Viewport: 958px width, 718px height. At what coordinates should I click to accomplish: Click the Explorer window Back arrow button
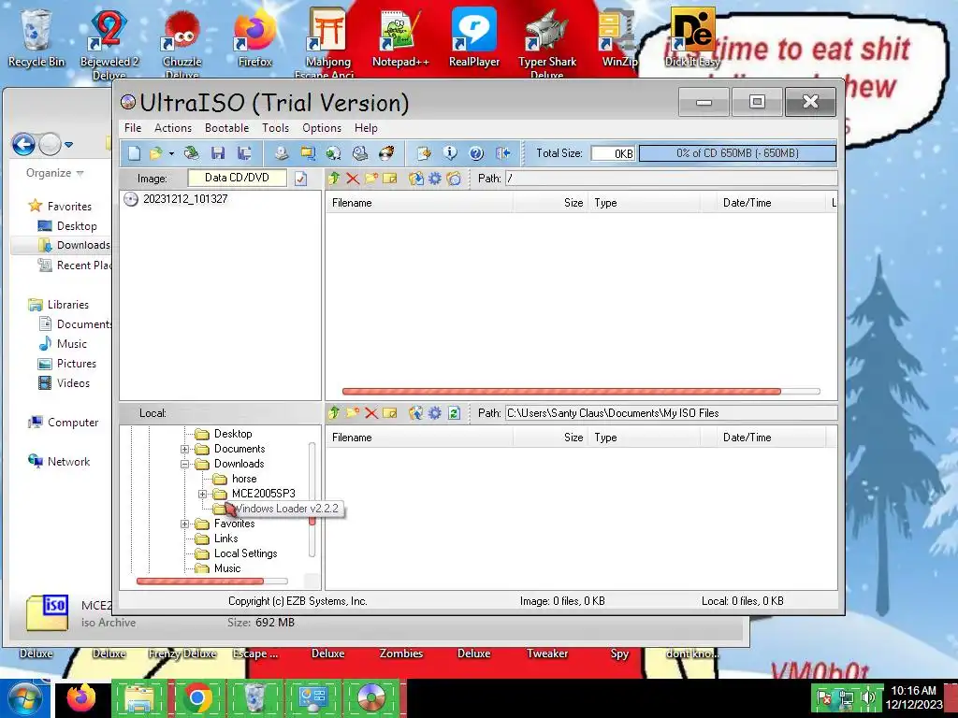pyautogui.click(x=23, y=145)
